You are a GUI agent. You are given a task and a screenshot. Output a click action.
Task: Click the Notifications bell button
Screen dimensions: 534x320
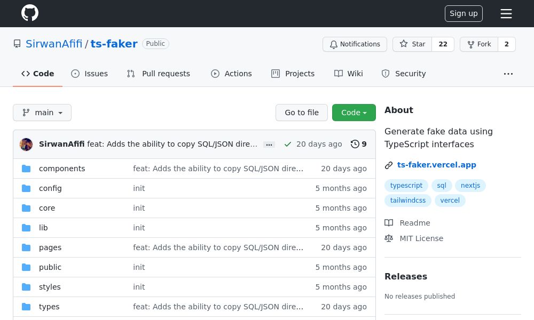pos(355,44)
